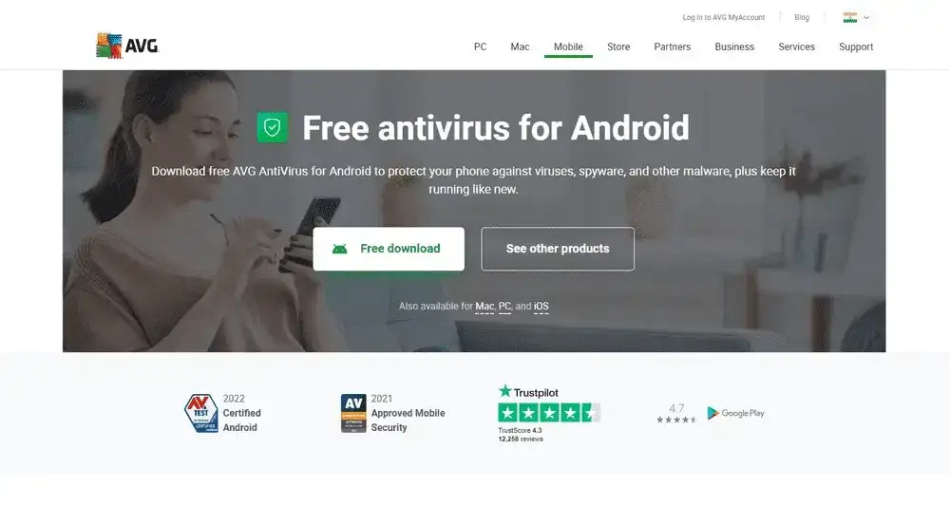Click Log in to AVG MyAccount link
950x524 pixels.
pyautogui.click(x=723, y=17)
